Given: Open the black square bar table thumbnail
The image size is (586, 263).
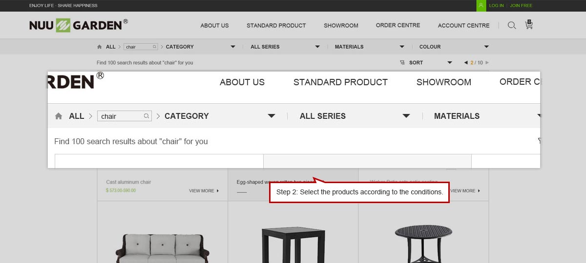Looking at the screenshot, I should 293,244.
